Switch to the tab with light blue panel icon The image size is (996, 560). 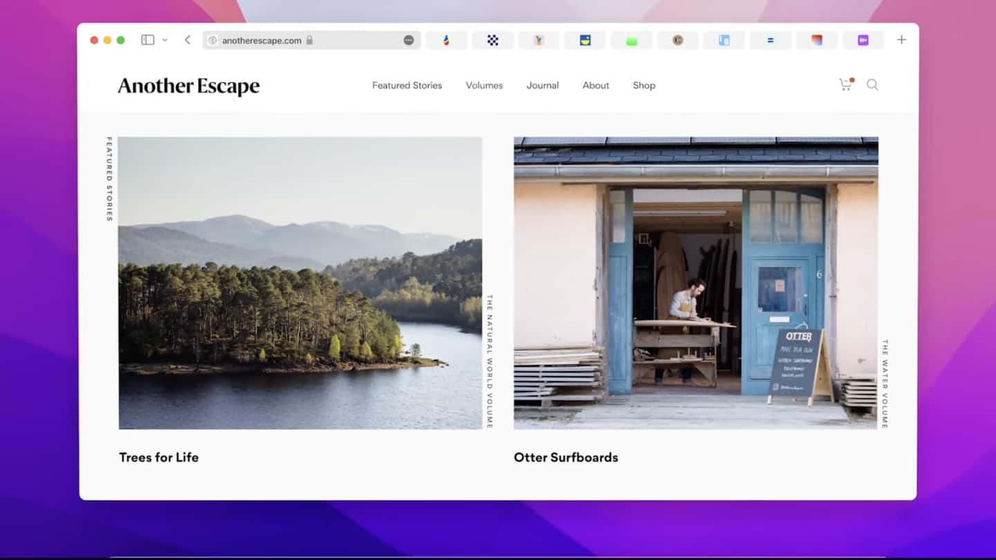click(x=724, y=40)
